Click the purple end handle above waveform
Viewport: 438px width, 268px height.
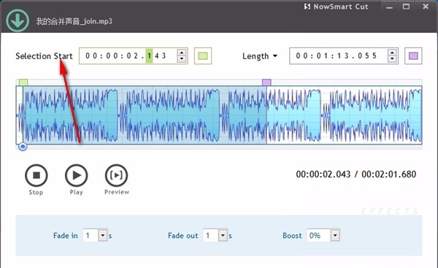[266, 83]
